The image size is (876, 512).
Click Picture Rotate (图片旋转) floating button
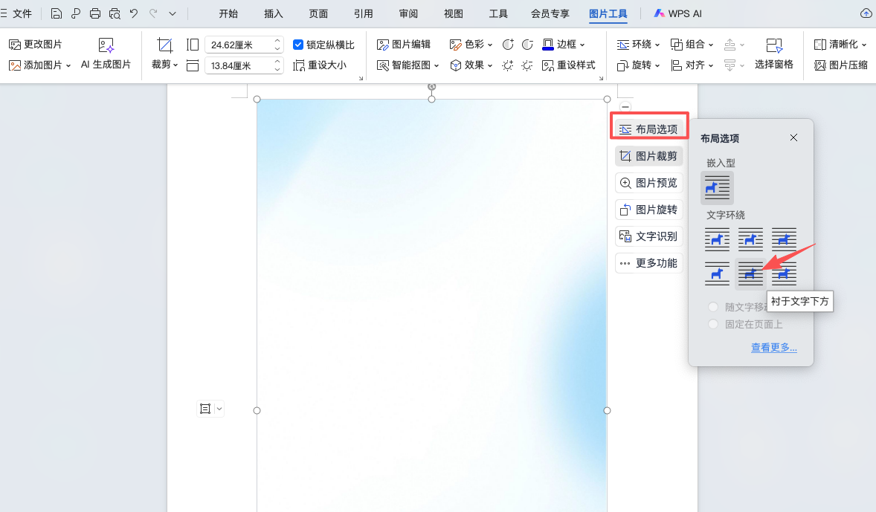point(649,210)
